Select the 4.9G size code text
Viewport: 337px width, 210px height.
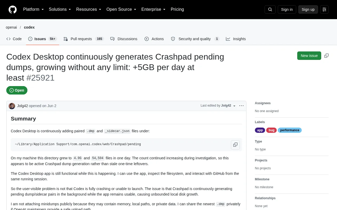click(78, 158)
